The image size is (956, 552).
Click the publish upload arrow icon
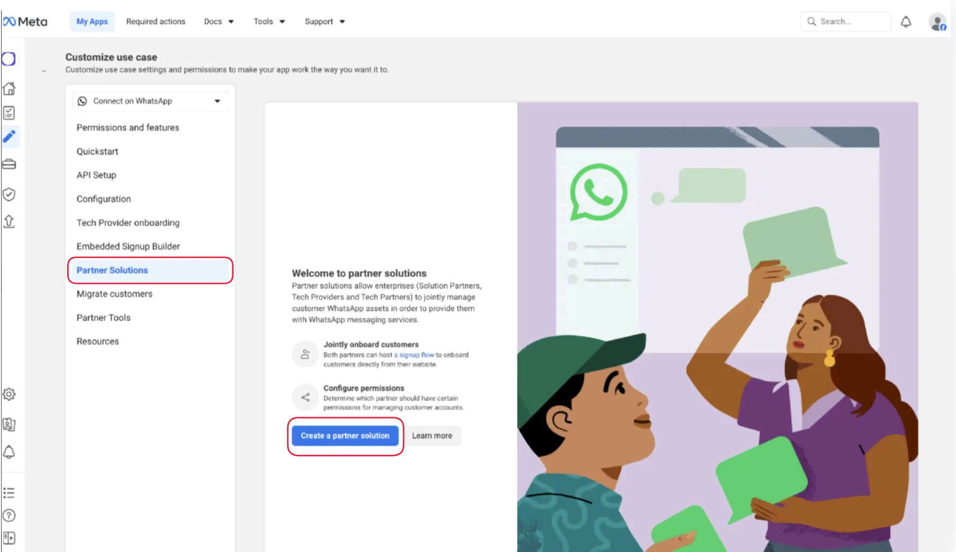pos(9,221)
